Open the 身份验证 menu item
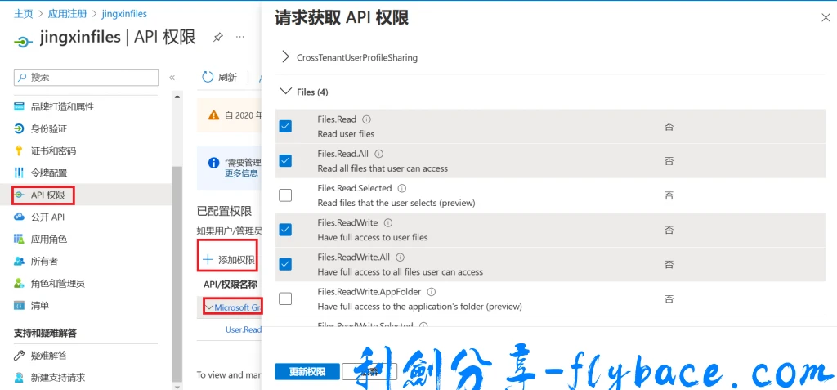 (48, 128)
